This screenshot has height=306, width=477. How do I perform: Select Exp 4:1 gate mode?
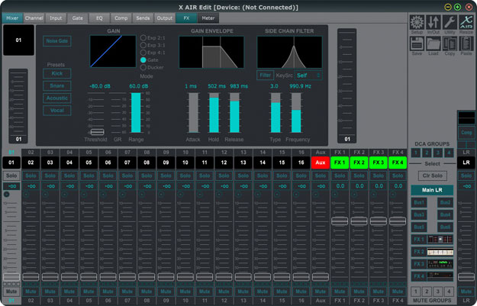tap(143, 53)
